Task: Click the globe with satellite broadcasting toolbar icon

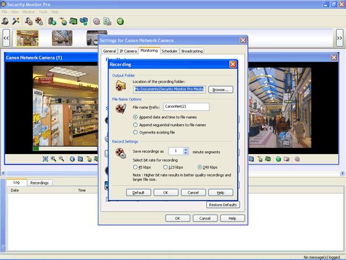Action: [x=63, y=22]
